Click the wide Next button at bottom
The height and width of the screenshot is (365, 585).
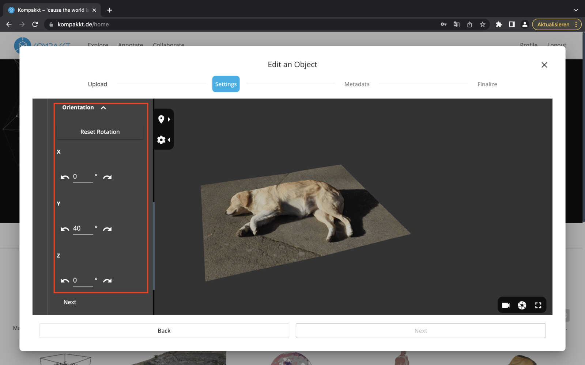click(x=421, y=331)
